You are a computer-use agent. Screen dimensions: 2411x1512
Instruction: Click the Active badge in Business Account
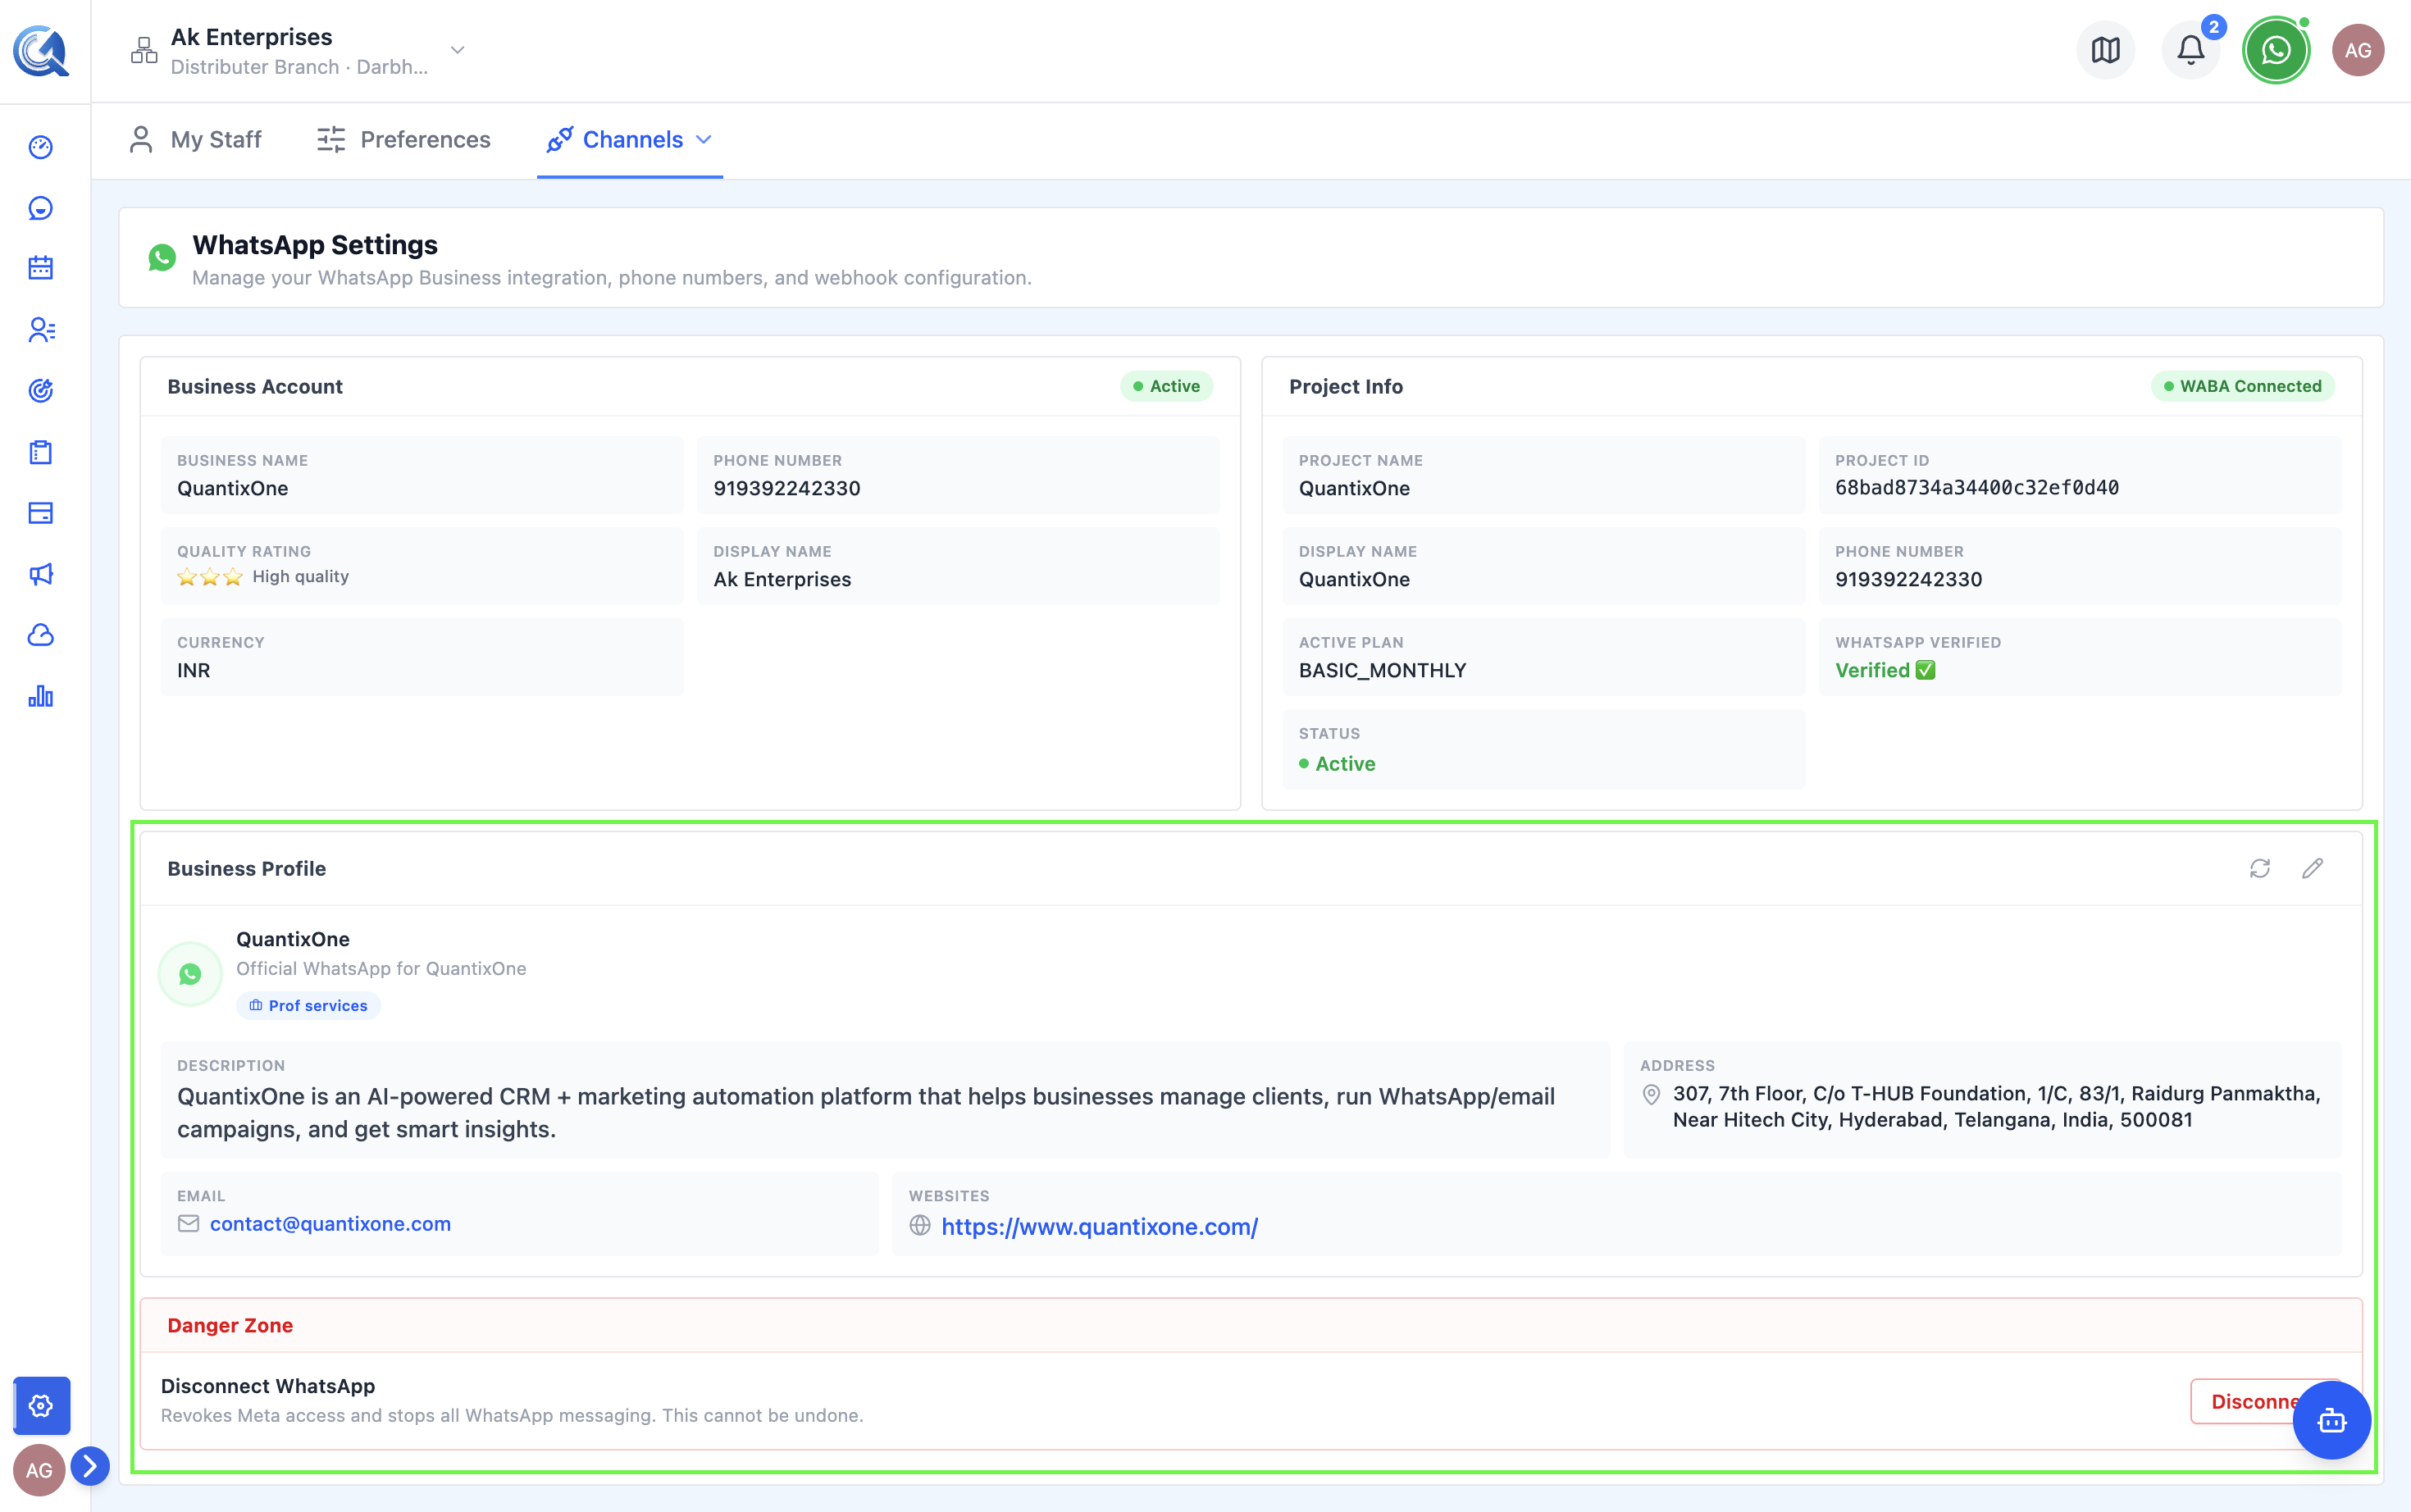(1166, 386)
